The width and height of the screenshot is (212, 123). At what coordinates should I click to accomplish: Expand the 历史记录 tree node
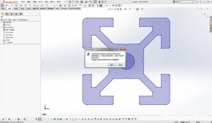coord(1,22)
